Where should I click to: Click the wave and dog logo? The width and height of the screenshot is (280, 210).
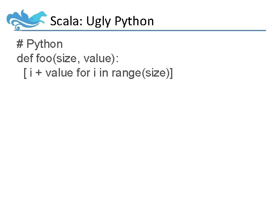tap(26, 19)
